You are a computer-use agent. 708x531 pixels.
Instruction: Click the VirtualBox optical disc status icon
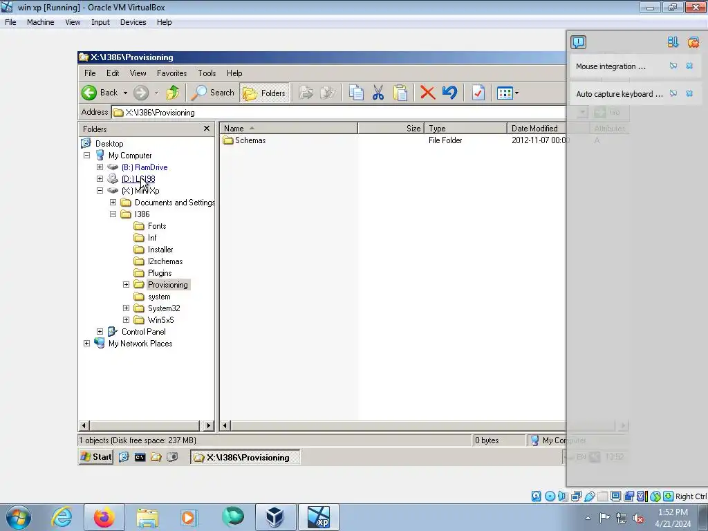coord(550,496)
